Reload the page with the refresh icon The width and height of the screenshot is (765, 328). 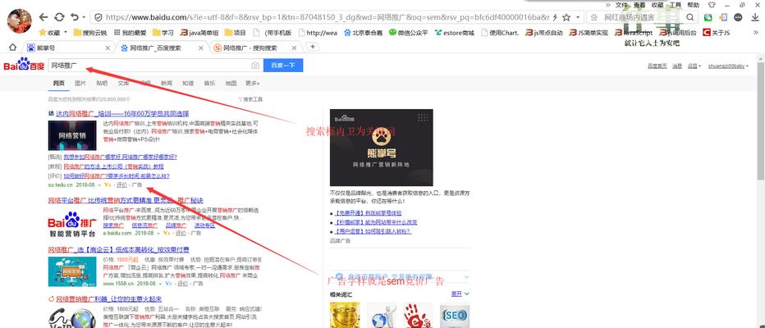tap(59, 17)
